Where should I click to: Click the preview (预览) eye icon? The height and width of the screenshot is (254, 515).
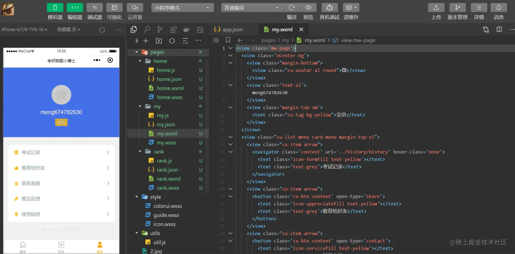coord(308,8)
